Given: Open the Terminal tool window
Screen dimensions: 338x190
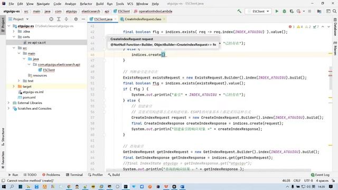Looking at the screenshot, I should tap(74, 175).
